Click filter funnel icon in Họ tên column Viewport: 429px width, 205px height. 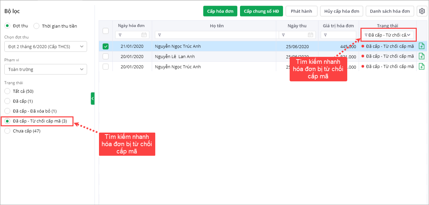[160, 35]
